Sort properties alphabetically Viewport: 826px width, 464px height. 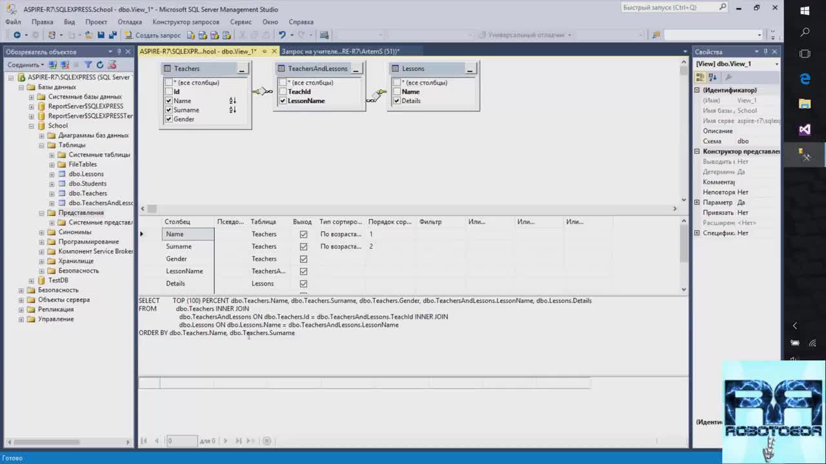712,77
